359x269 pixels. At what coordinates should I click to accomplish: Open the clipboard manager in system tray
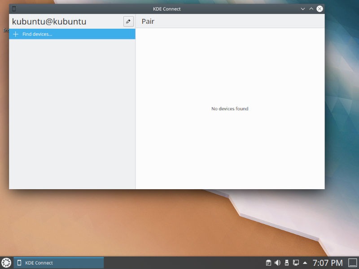point(268,263)
